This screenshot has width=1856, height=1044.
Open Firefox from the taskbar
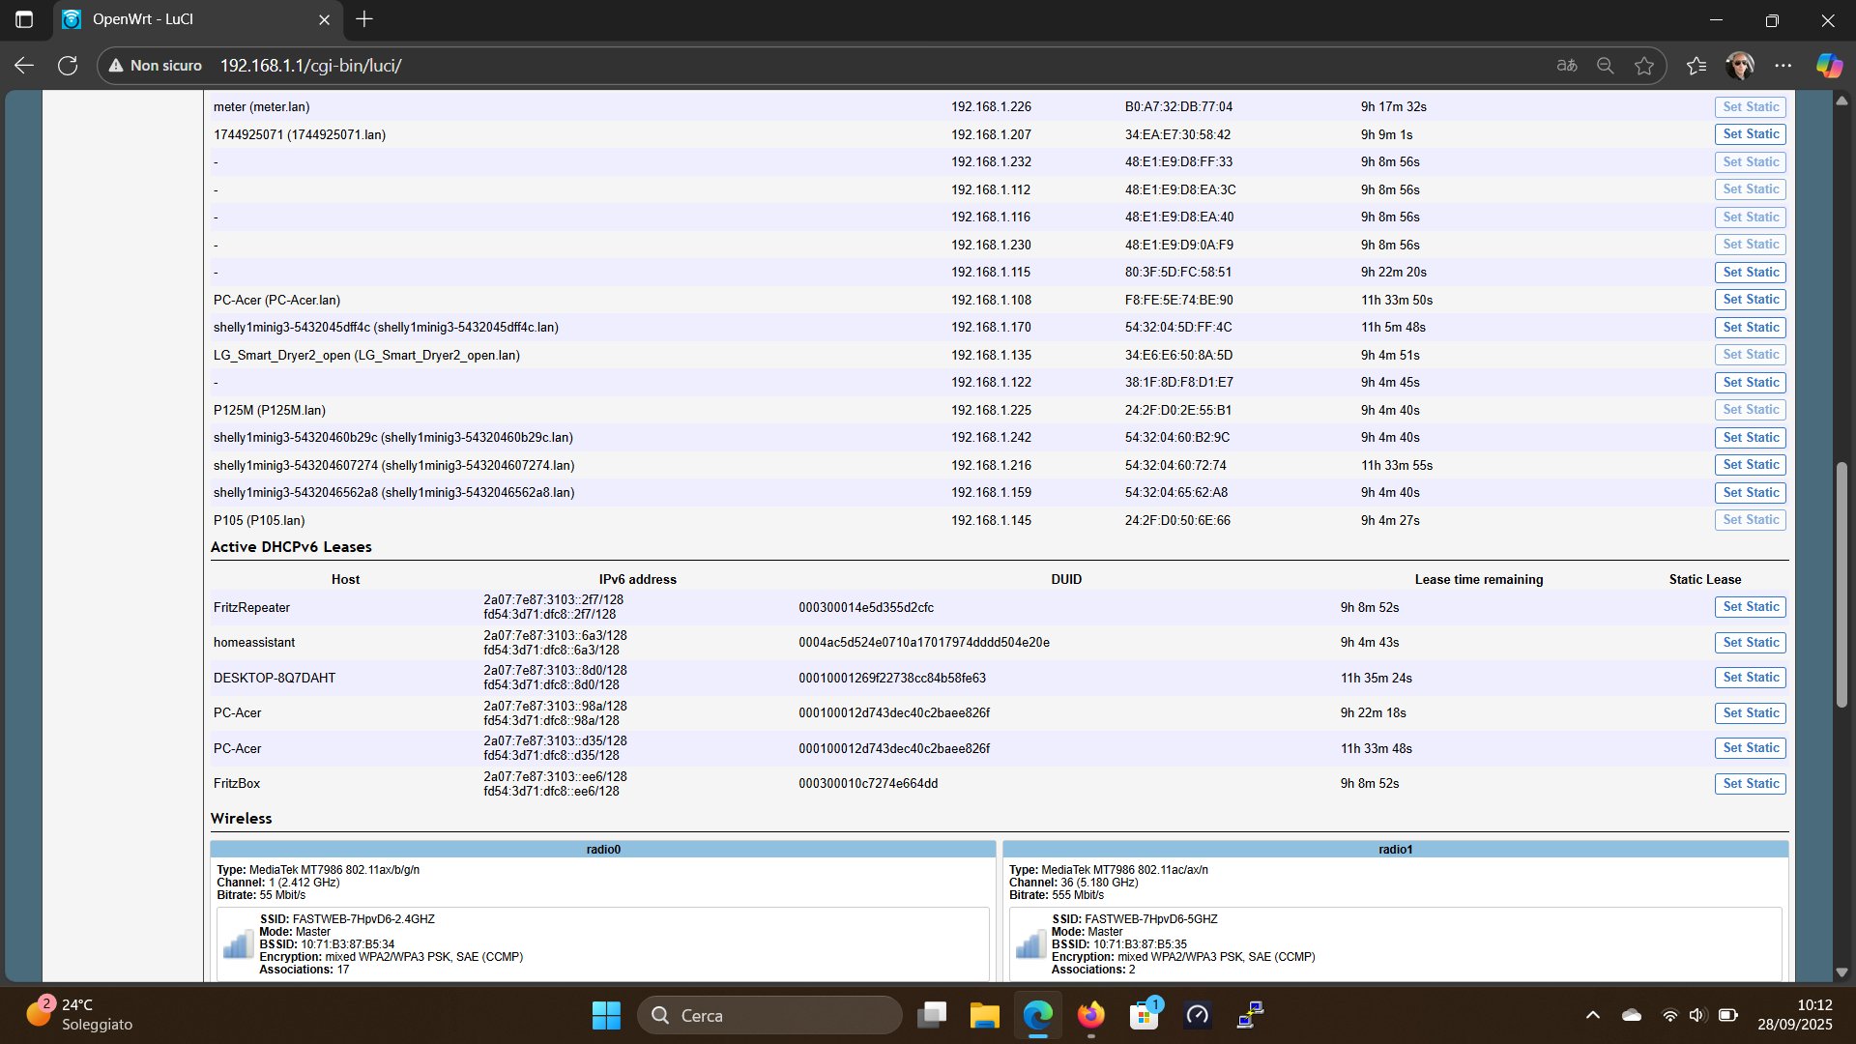[1090, 1015]
